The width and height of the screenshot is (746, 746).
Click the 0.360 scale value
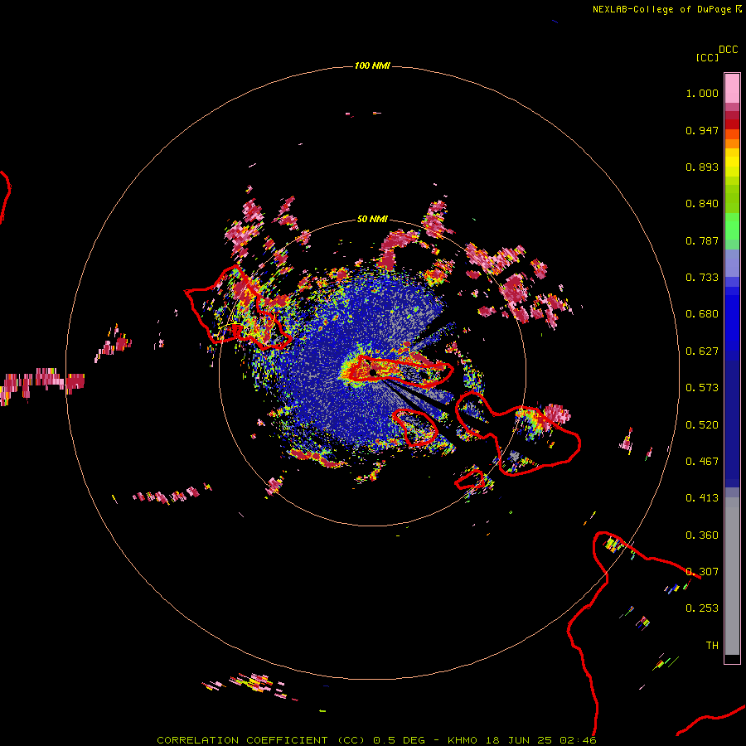coord(702,535)
